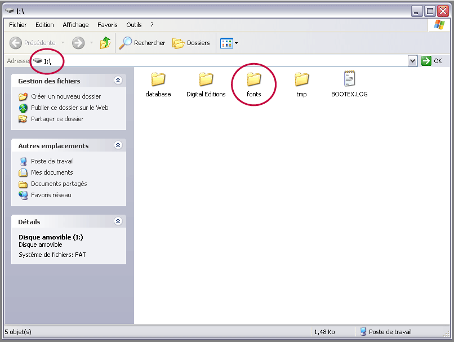Select the fonts folder icon
The image size is (454, 342).
(x=254, y=79)
